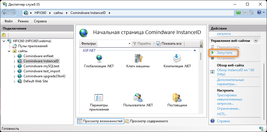Click the Справка help icon in Действия
Screen dimensions: 267x132
[212, 121]
